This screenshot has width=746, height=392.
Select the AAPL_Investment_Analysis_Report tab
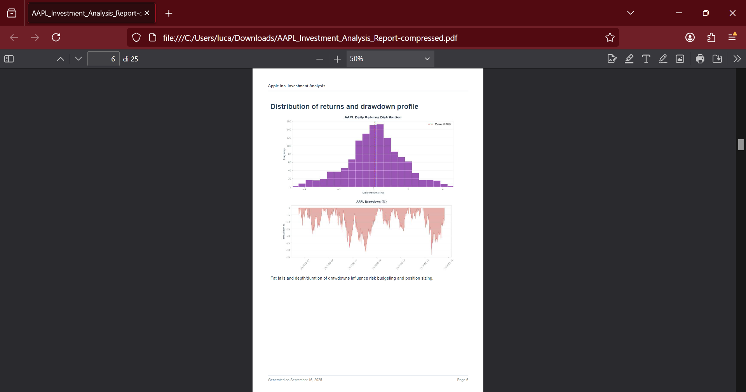coord(86,13)
